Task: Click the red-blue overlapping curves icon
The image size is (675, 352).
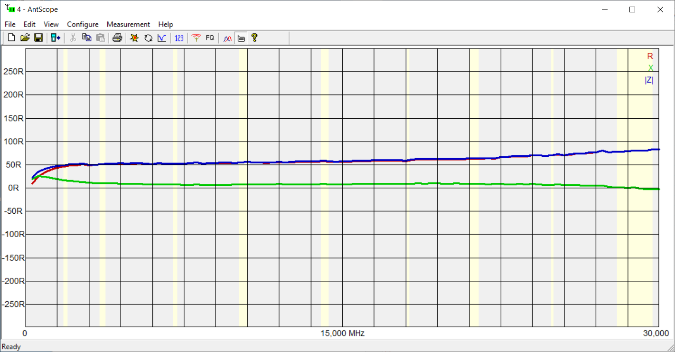Action: 227,38
